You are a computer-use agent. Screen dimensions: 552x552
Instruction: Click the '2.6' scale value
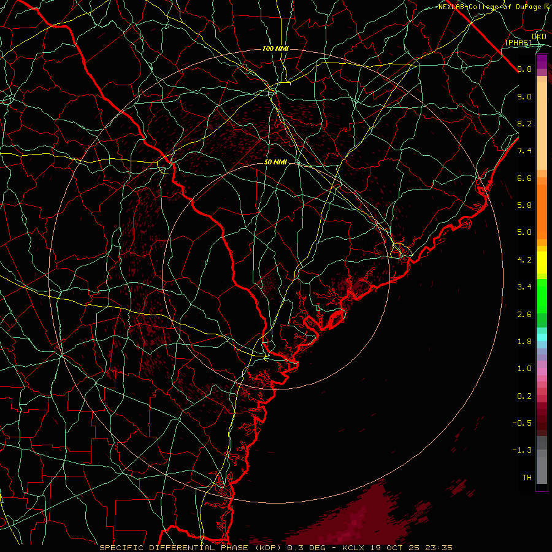click(x=524, y=315)
